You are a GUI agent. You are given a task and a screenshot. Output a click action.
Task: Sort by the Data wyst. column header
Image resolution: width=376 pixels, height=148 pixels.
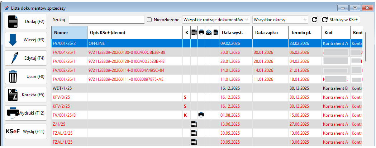235,33
